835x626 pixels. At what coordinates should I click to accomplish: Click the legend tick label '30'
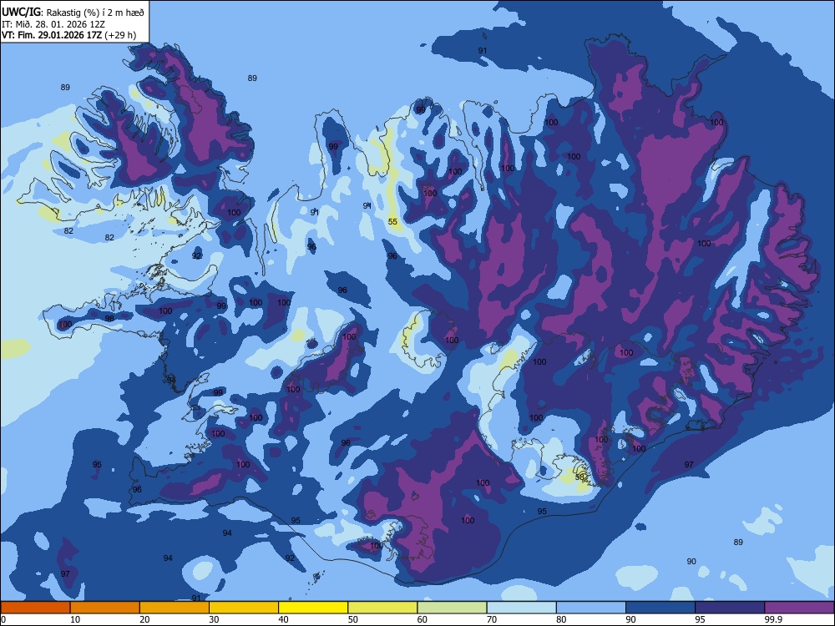click(x=214, y=619)
